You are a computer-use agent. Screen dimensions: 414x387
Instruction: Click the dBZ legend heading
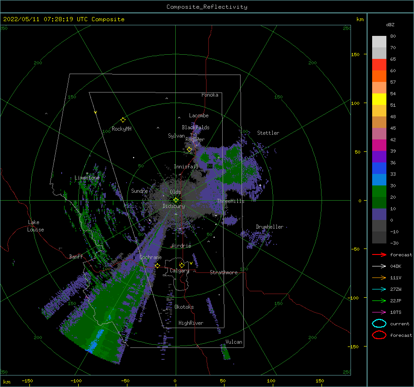point(390,25)
